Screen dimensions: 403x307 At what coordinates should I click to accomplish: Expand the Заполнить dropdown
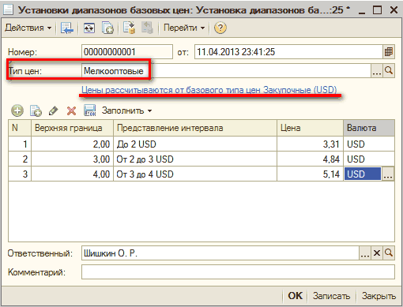click(x=127, y=110)
